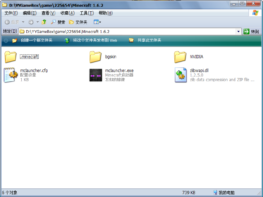Screen dimensions: 263x197
Task: Close the Minecraft 1.6.2 folder window
Action: coord(253,4)
